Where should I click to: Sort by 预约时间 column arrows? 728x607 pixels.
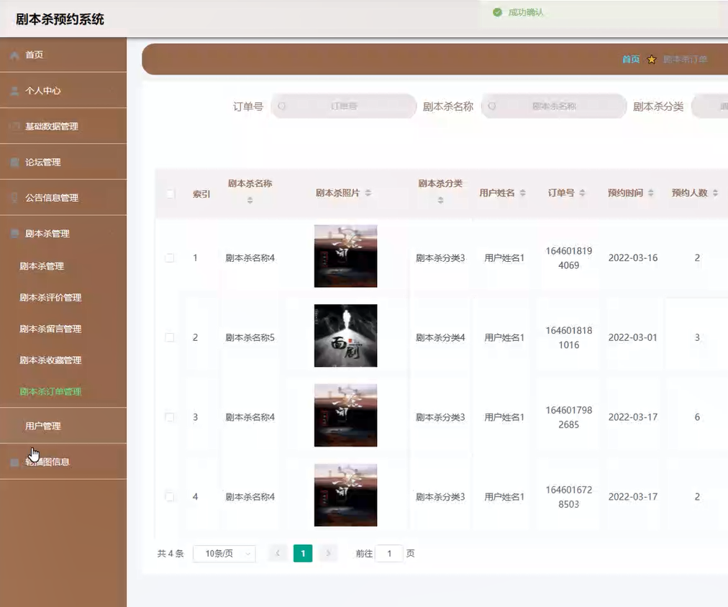[x=651, y=193]
